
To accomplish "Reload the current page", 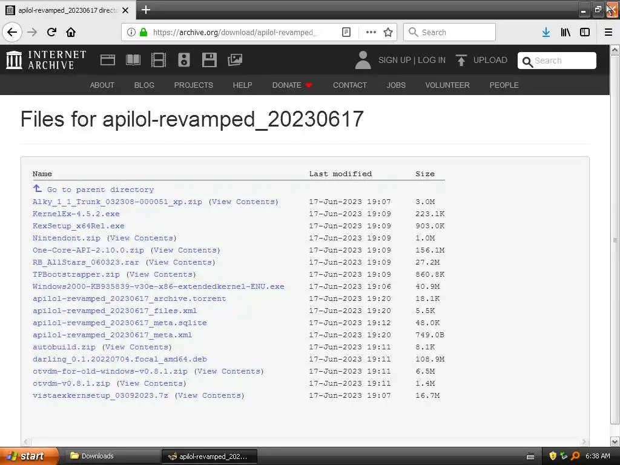I will tap(51, 32).
